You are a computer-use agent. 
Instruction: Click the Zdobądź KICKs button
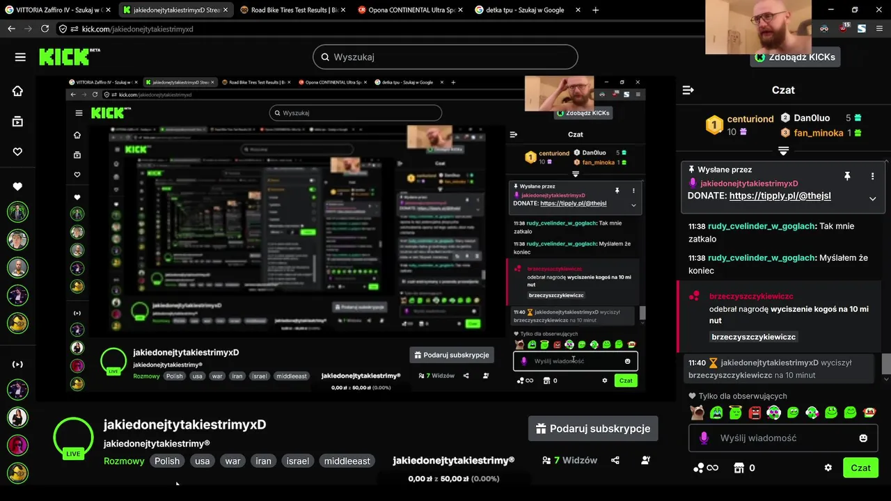[x=795, y=57]
